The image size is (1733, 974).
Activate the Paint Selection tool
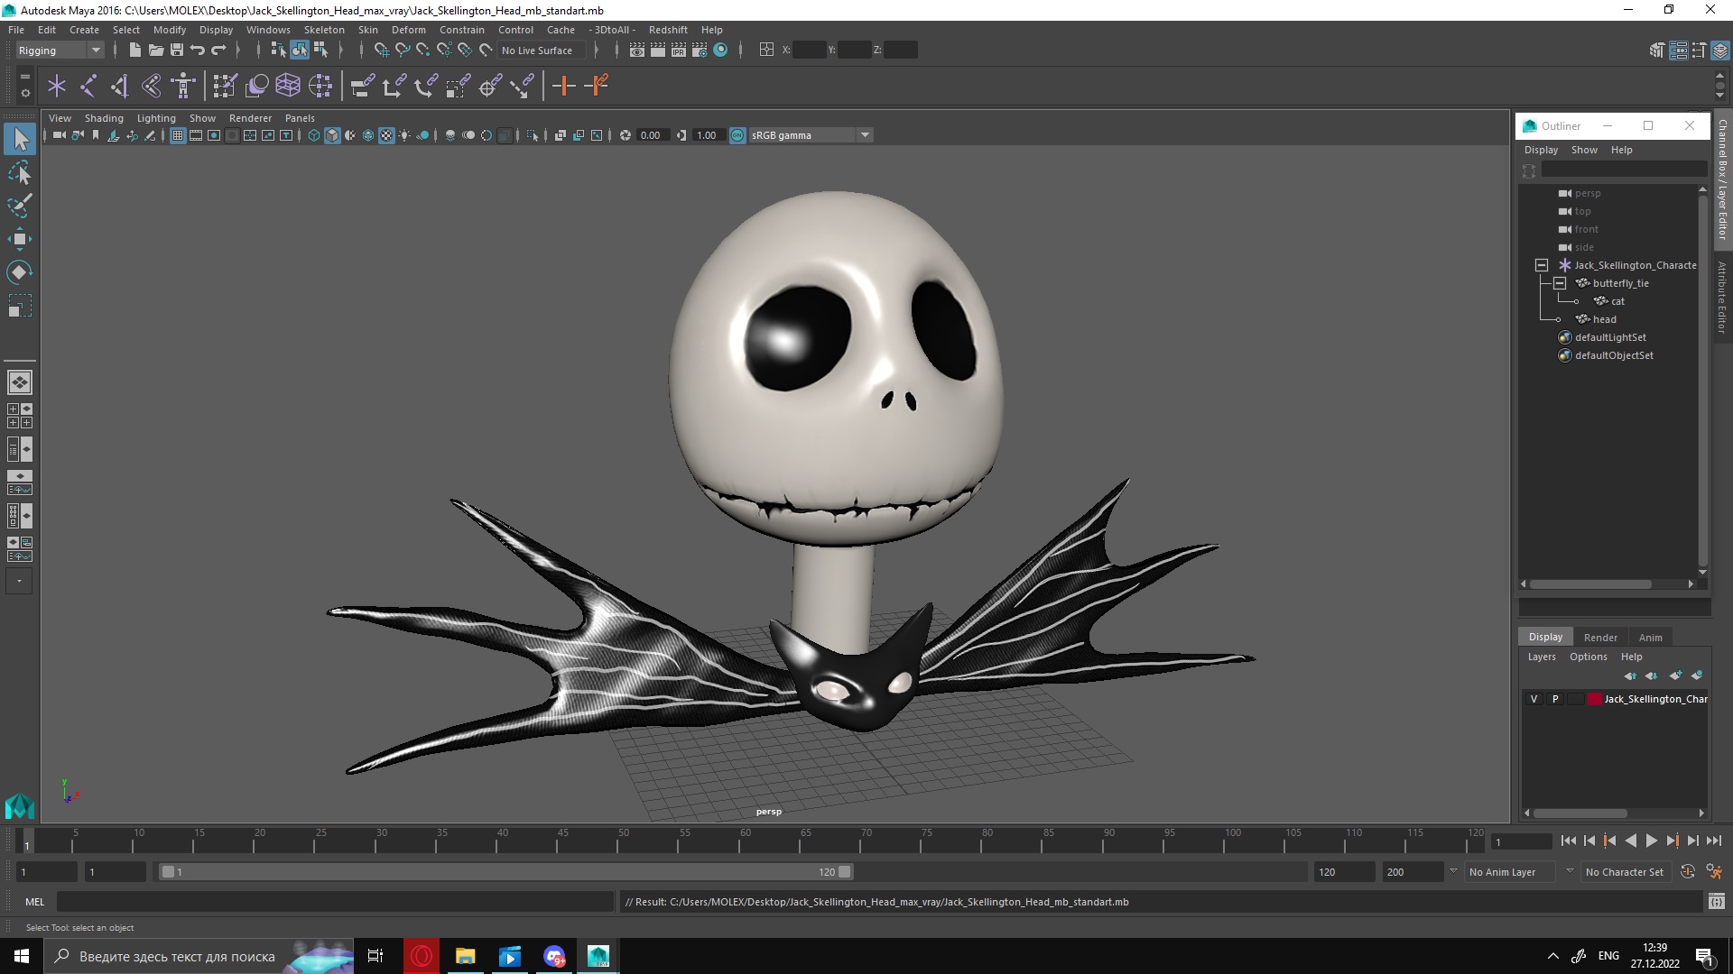(20, 206)
